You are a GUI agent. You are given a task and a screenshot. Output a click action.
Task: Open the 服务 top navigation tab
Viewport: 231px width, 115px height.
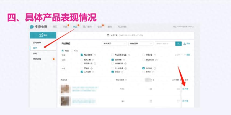(110, 27)
